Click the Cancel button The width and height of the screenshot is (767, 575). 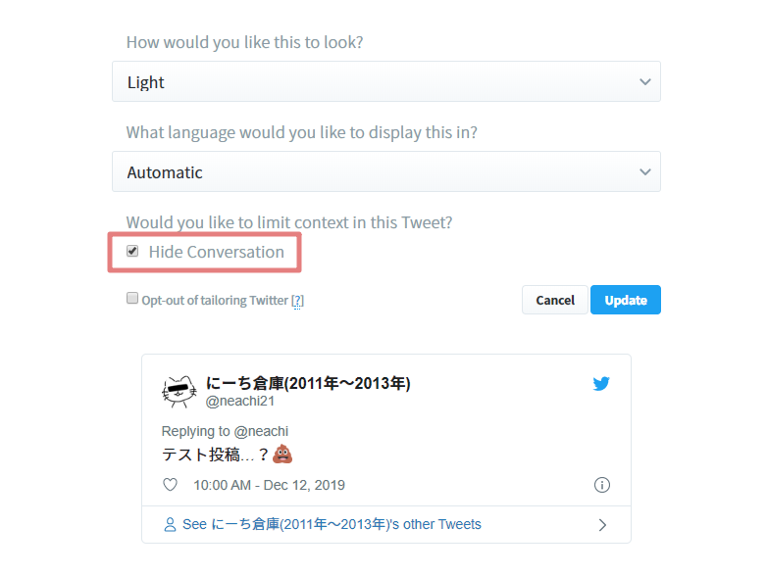click(555, 300)
